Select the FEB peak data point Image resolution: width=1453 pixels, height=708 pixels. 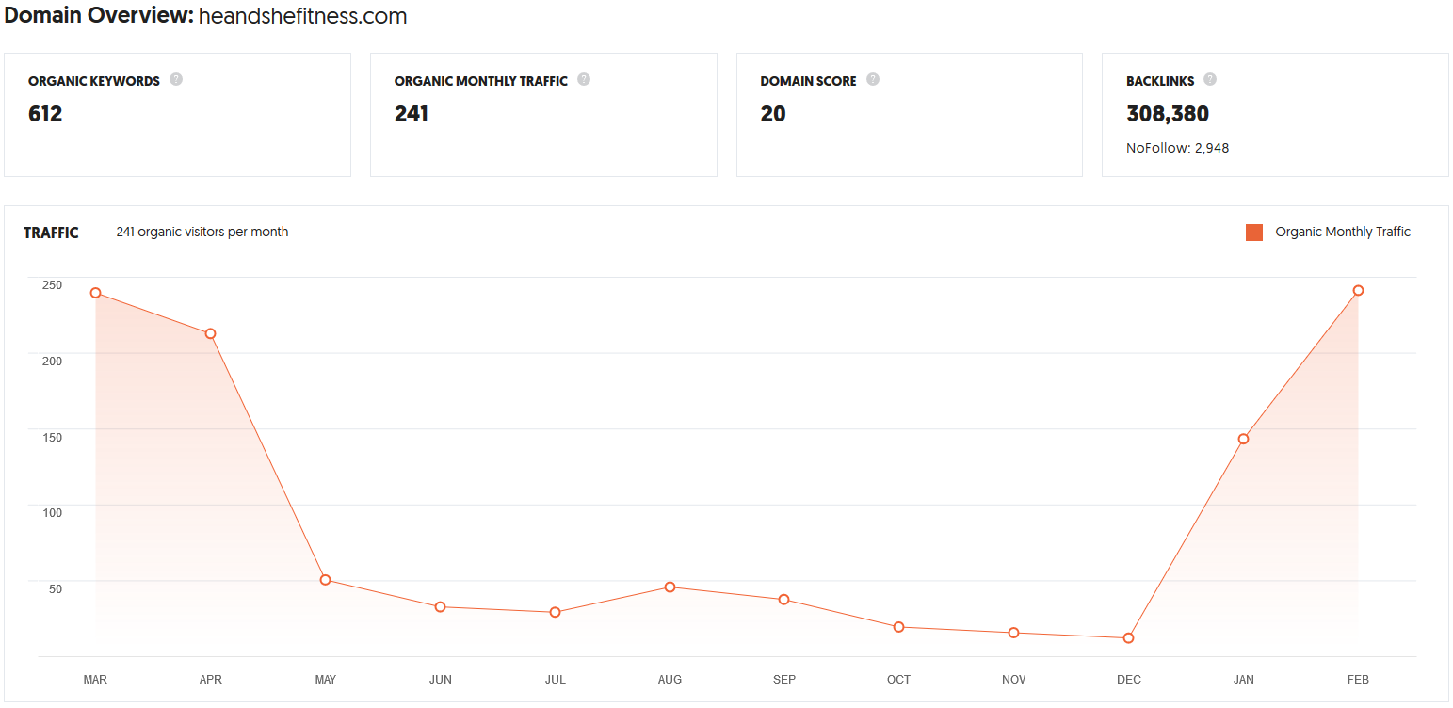(1358, 290)
